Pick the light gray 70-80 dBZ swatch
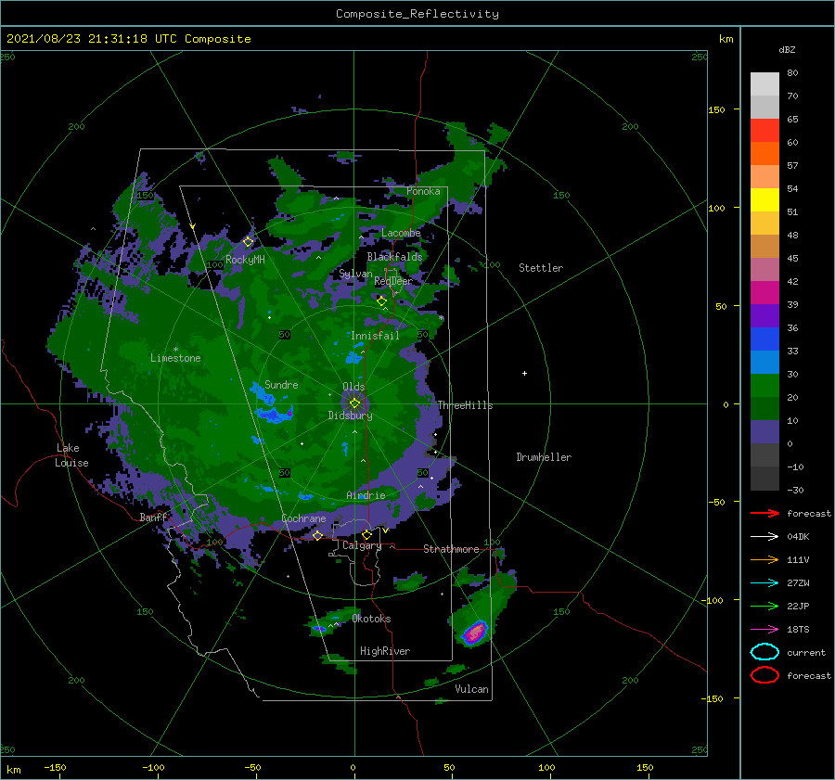 click(764, 84)
